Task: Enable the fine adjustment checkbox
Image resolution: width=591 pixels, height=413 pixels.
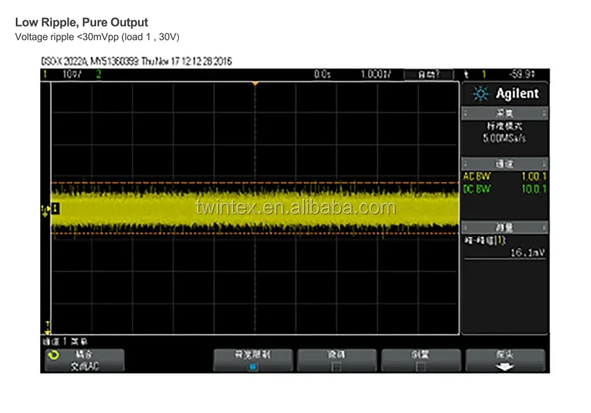Action: [336, 367]
